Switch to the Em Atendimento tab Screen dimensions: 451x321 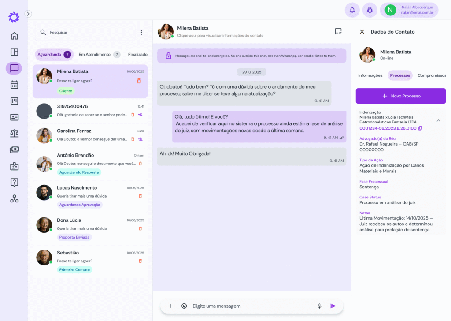94,55
